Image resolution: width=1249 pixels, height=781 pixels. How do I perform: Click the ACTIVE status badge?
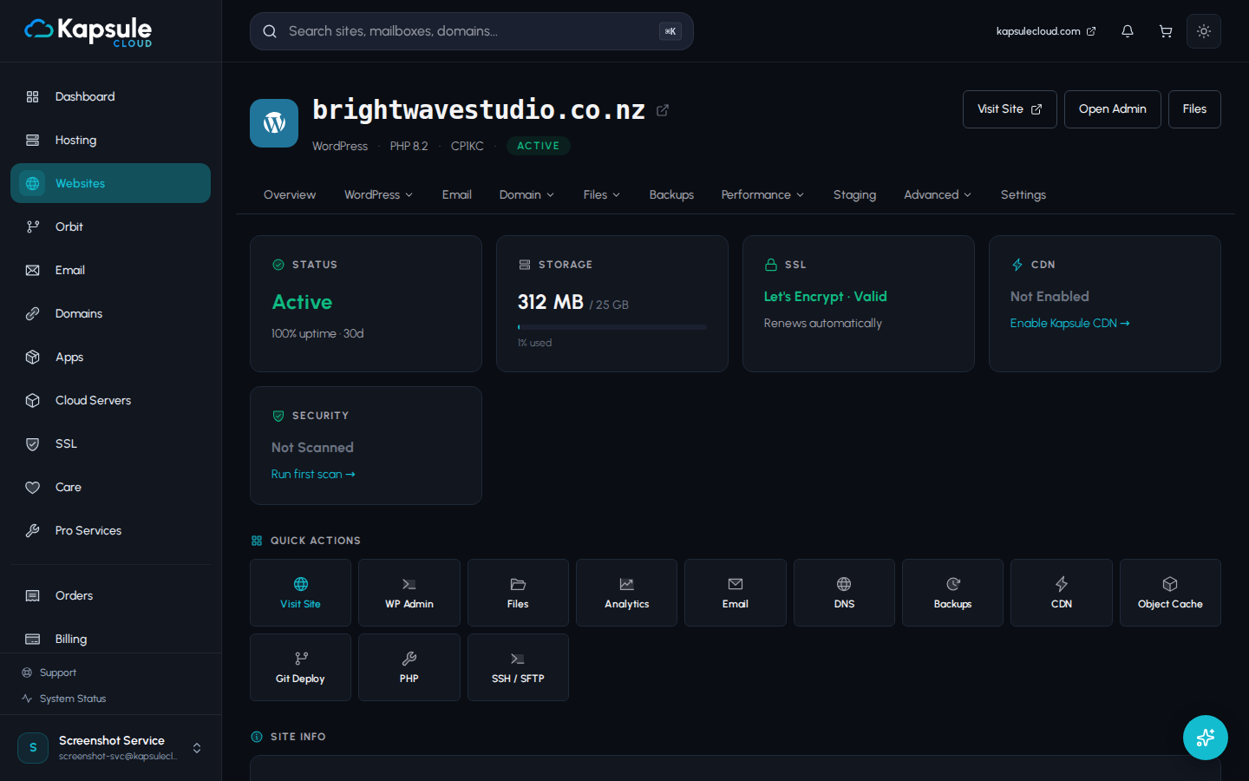539,146
